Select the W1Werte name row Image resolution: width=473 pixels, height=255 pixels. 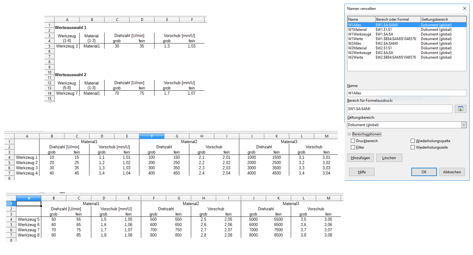[x=407, y=39]
